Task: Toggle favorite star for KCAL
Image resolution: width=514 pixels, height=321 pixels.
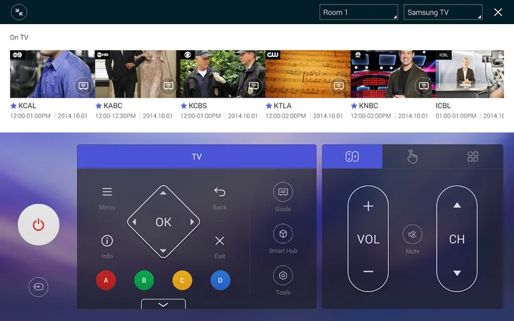Action: point(13,106)
